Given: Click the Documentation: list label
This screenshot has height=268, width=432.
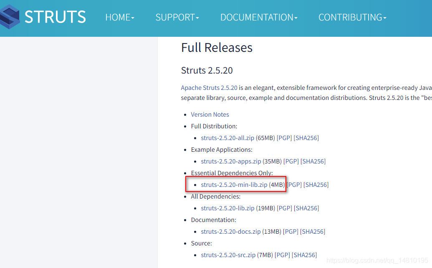Looking at the screenshot, I should pos(214,220).
